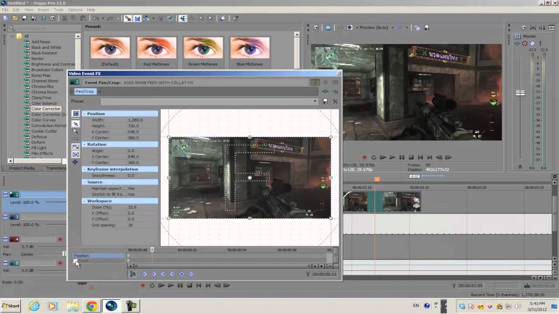This screenshot has width=559, height=314.
Task: Click the Pan/Crop chain button
Action: click(84, 91)
